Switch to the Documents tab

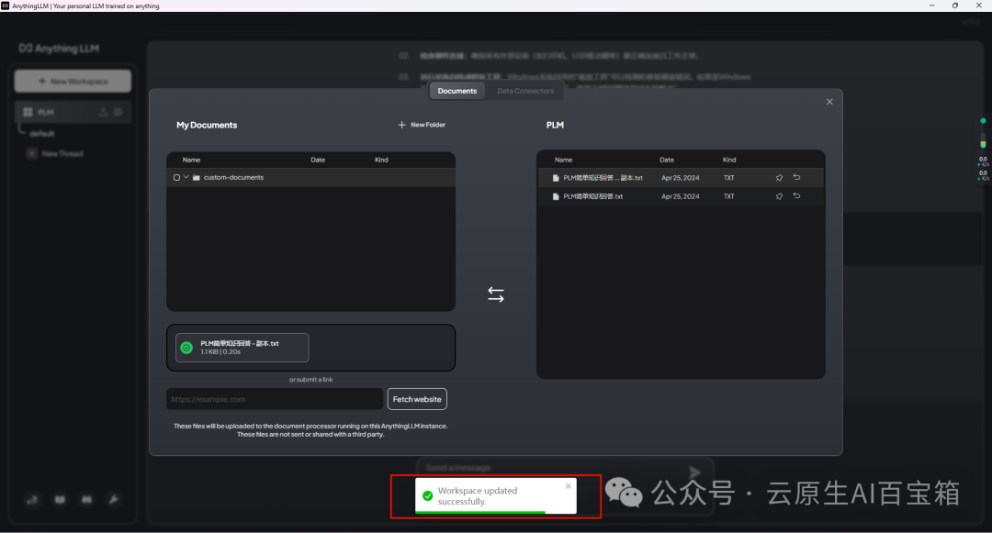tap(457, 91)
